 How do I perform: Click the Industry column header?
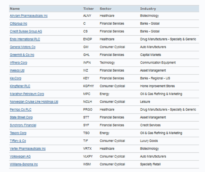point(148,9)
